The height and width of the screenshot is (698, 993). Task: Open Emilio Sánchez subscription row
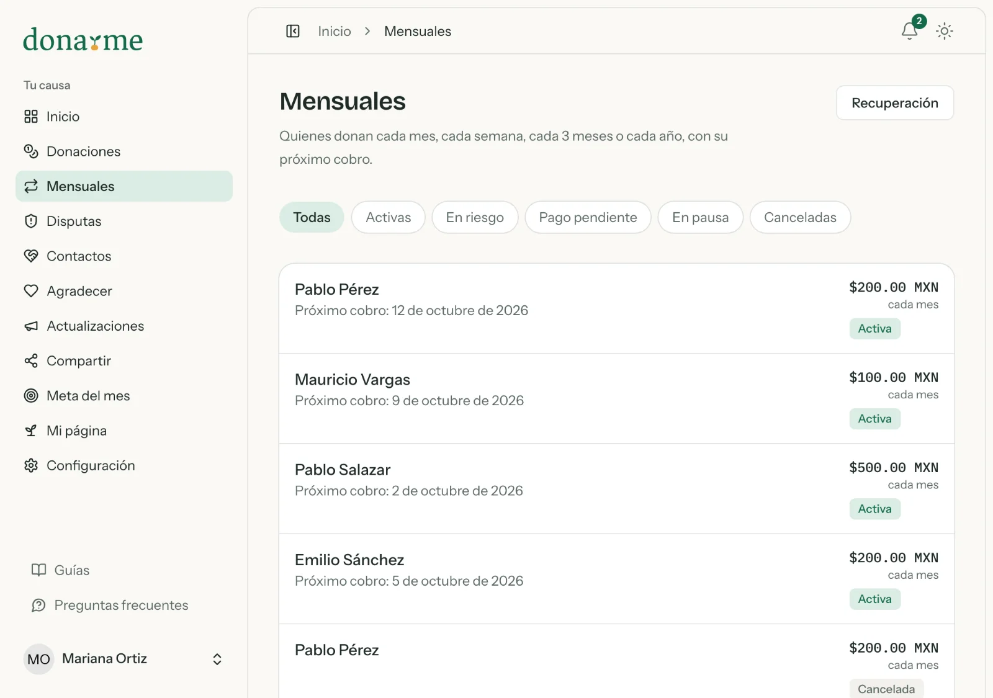(617, 579)
